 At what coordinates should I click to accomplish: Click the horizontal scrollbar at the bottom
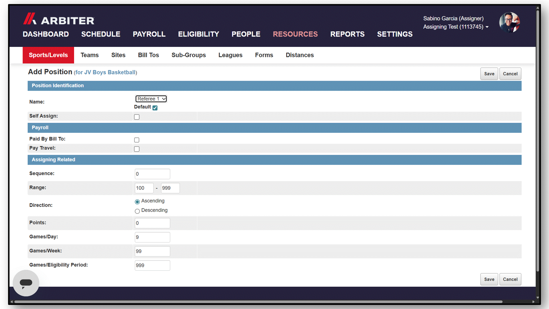click(258, 302)
